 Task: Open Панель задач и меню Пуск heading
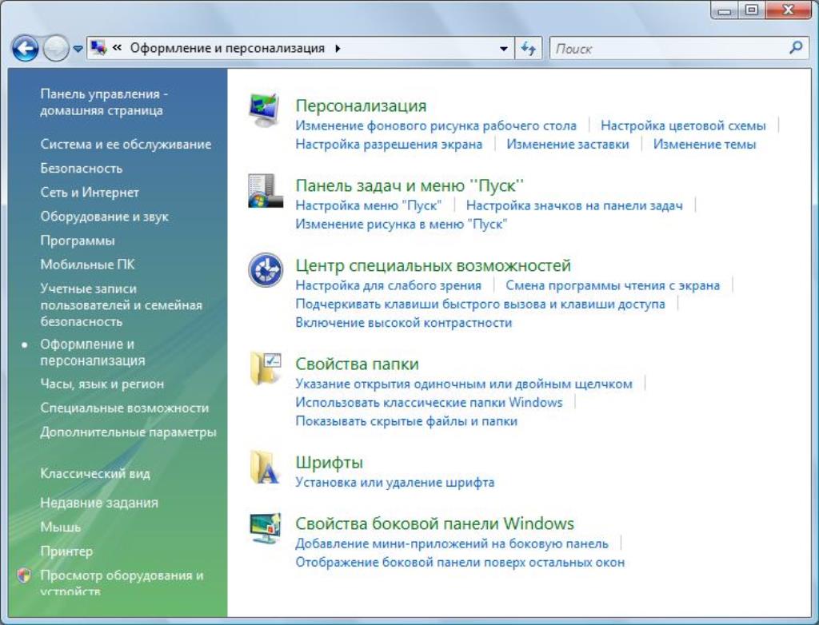[x=409, y=185]
